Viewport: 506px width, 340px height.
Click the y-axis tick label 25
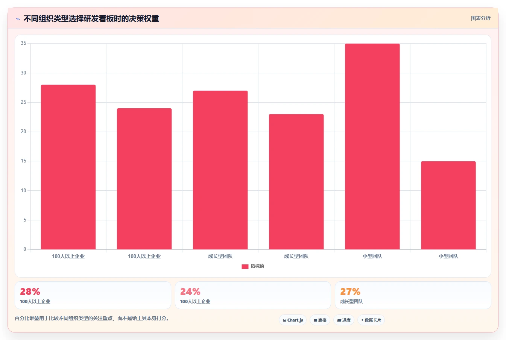coord(23,102)
